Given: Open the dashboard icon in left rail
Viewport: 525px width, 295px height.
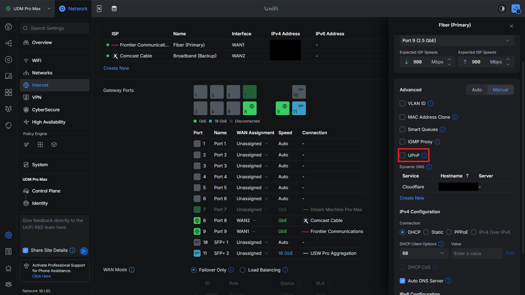Looking at the screenshot, I should pos(8,27).
